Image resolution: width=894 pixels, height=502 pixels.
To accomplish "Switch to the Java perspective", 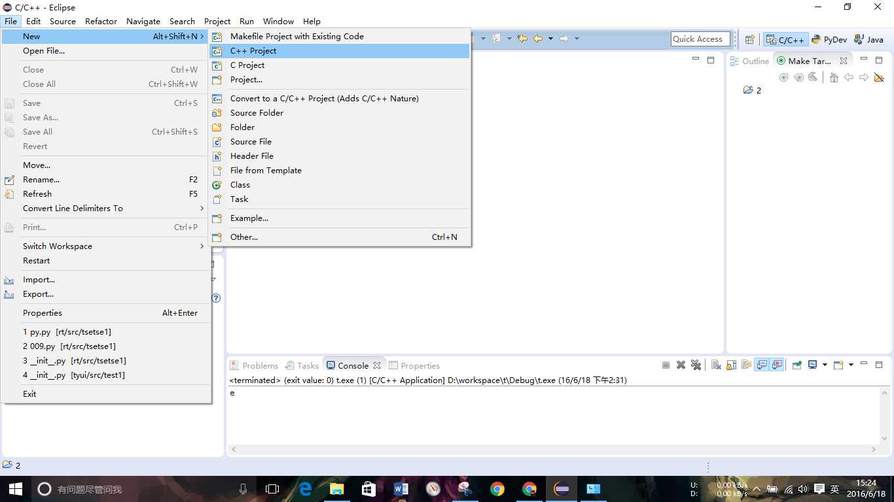I will pyautogui.click(x=868, y=40).
